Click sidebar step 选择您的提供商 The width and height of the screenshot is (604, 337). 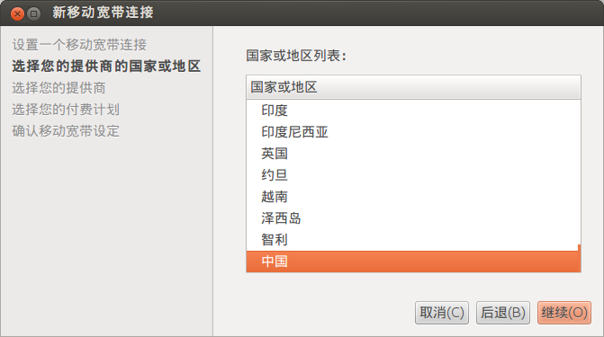(59, 88)
